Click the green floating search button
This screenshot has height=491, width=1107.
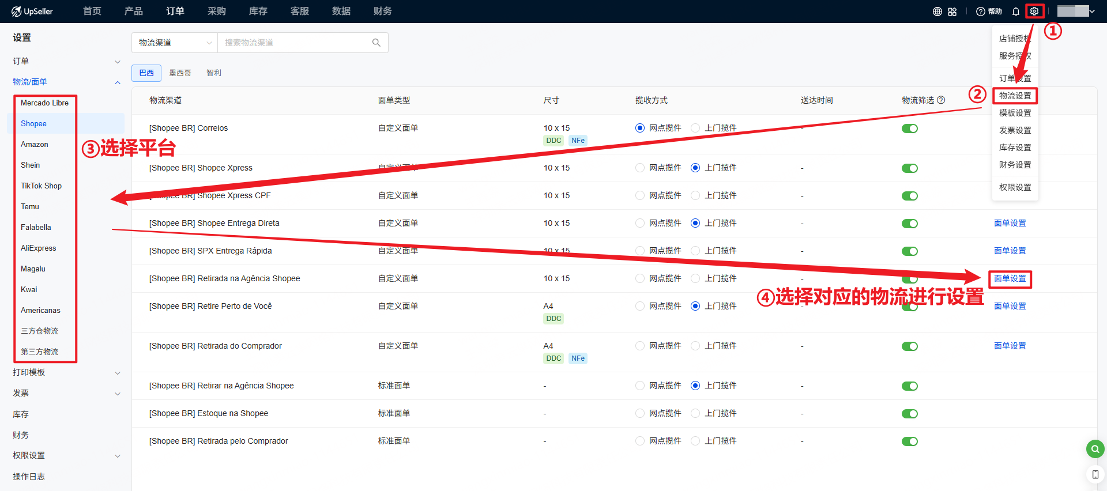coord(1095,449)
